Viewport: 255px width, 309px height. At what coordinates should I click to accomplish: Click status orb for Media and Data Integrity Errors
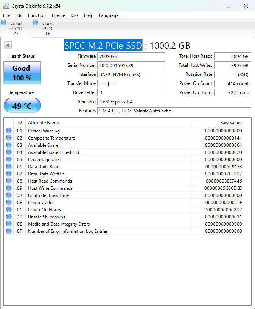[x=9, y=224]
